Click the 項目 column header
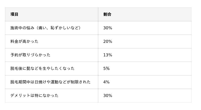 14,14
